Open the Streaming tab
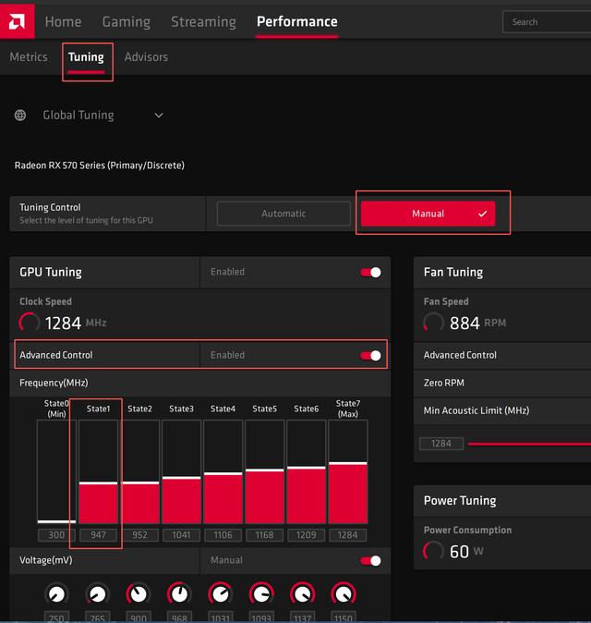The height and width of the screenshot is (623, 591). [203, 21]
